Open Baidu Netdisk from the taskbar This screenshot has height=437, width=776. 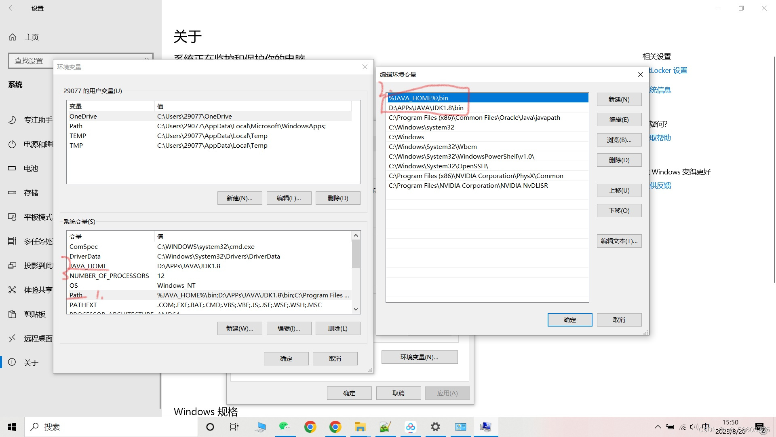[411, 426]
